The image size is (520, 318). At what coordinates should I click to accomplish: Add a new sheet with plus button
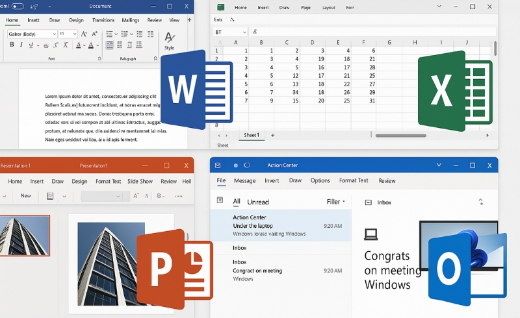click(x=272, y=135)
